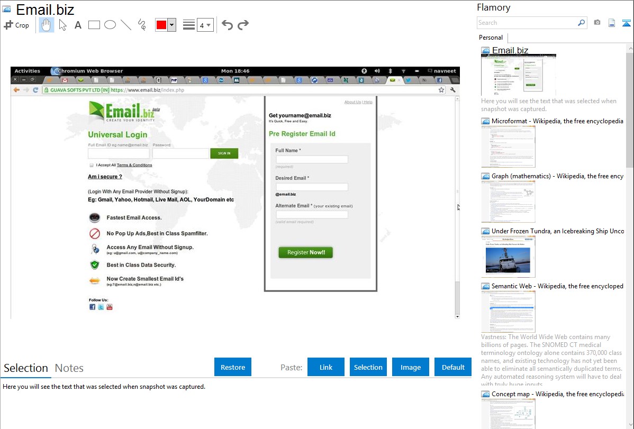The height and width of the screenshot is (429, 634).
Task: Click Email.biz icon beside the sidebar title
Action: 486,51
